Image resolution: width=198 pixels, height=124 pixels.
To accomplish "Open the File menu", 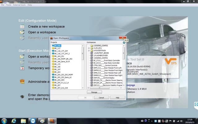I will 2,5.
